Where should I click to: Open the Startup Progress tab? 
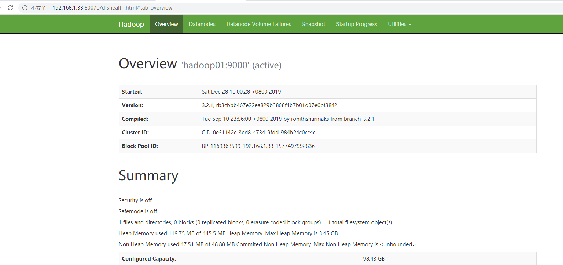click(x=356, y=24)
